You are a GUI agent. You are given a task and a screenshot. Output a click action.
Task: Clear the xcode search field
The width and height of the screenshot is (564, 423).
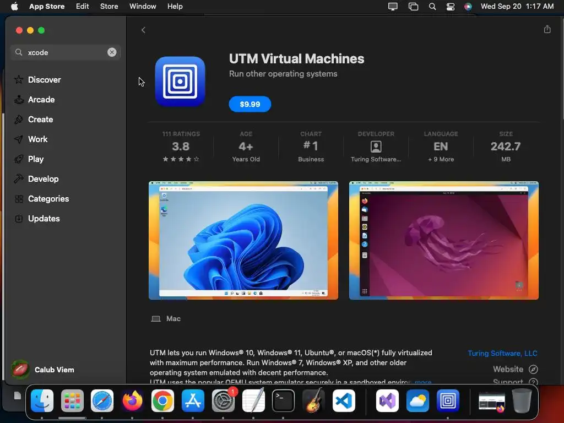click(x=112, y=52)
